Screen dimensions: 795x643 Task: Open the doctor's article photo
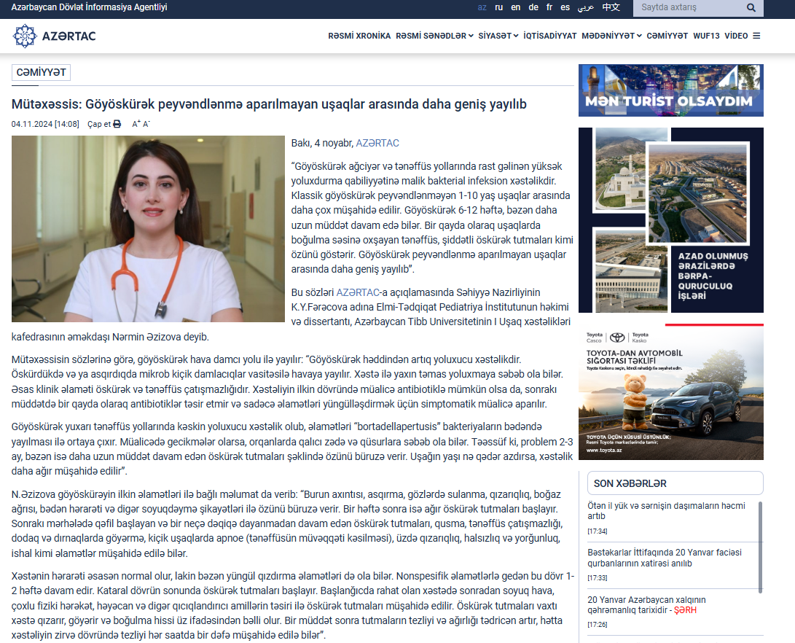click(x=148, y=229)
